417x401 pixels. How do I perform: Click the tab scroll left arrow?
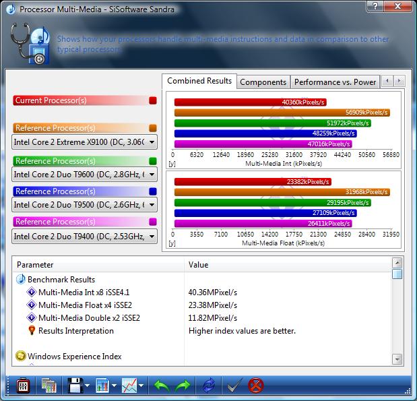[x=387, y=81]
